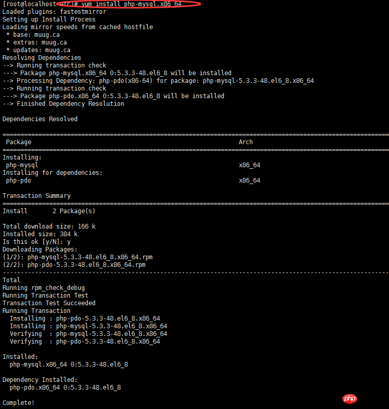Click the 'Package' column header

pos(18,142)
